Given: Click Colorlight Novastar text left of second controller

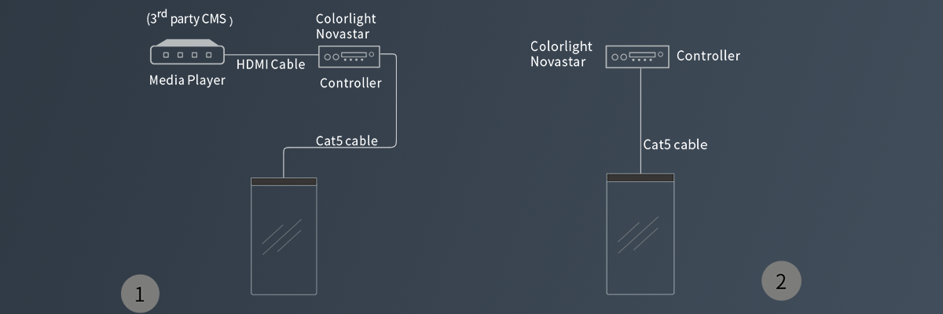Looking at the screenshot, I should [561, 54].
